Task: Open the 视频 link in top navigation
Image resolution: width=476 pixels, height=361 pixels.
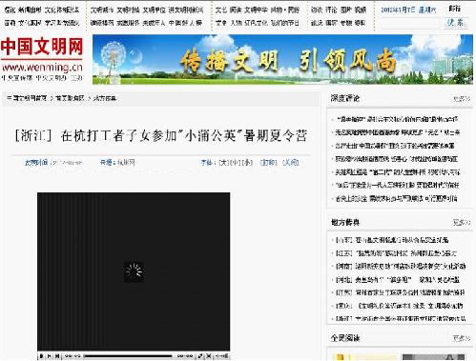Action: tap(360, 10)
